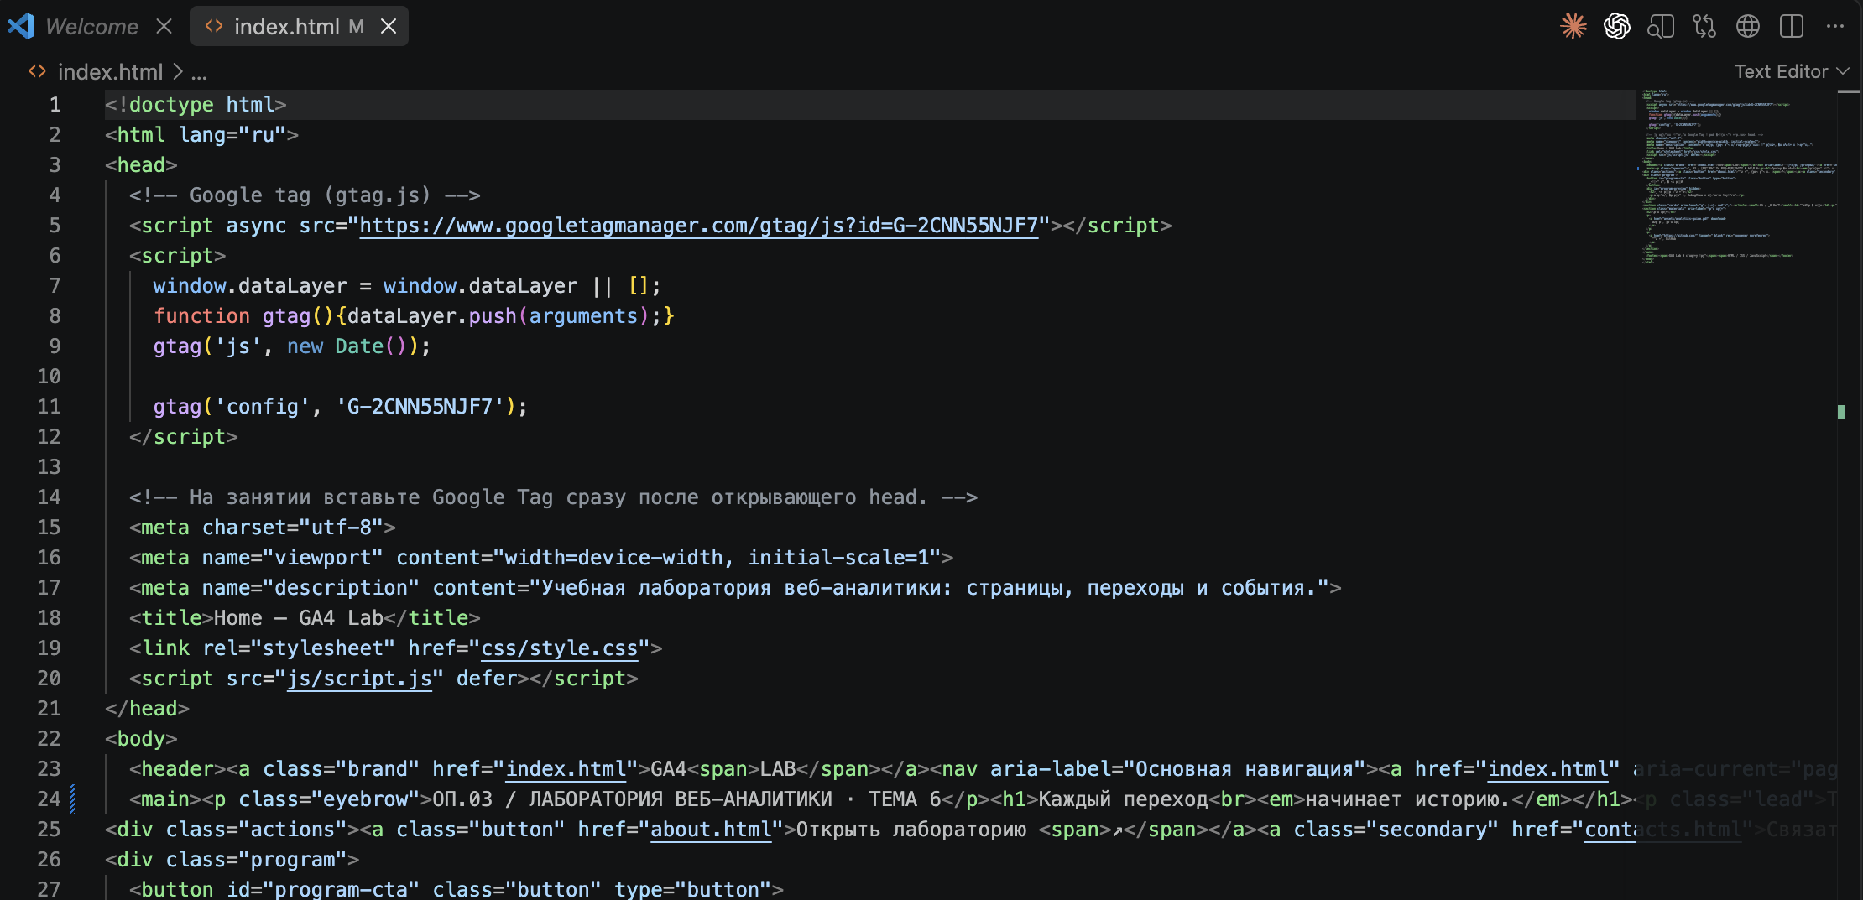Click line number 1 in the gutter
Image resolution: width=1863 pixels, height=900 pixels.
(55, 105)
